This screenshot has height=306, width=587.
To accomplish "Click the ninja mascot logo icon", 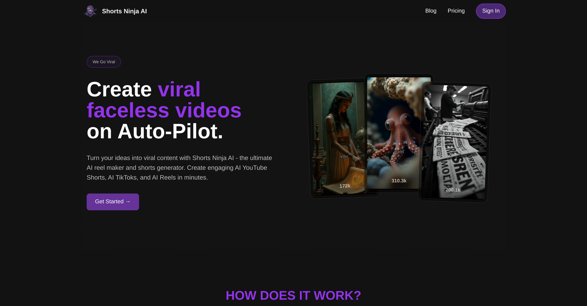I will (90, 11).
